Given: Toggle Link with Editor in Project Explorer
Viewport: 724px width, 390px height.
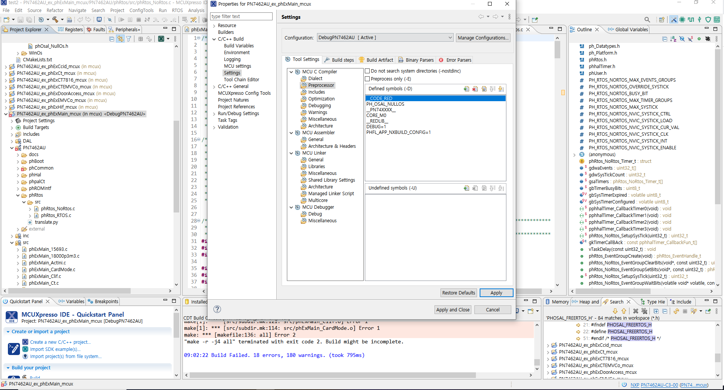Looking at the screenshot, I should (120, 39).
